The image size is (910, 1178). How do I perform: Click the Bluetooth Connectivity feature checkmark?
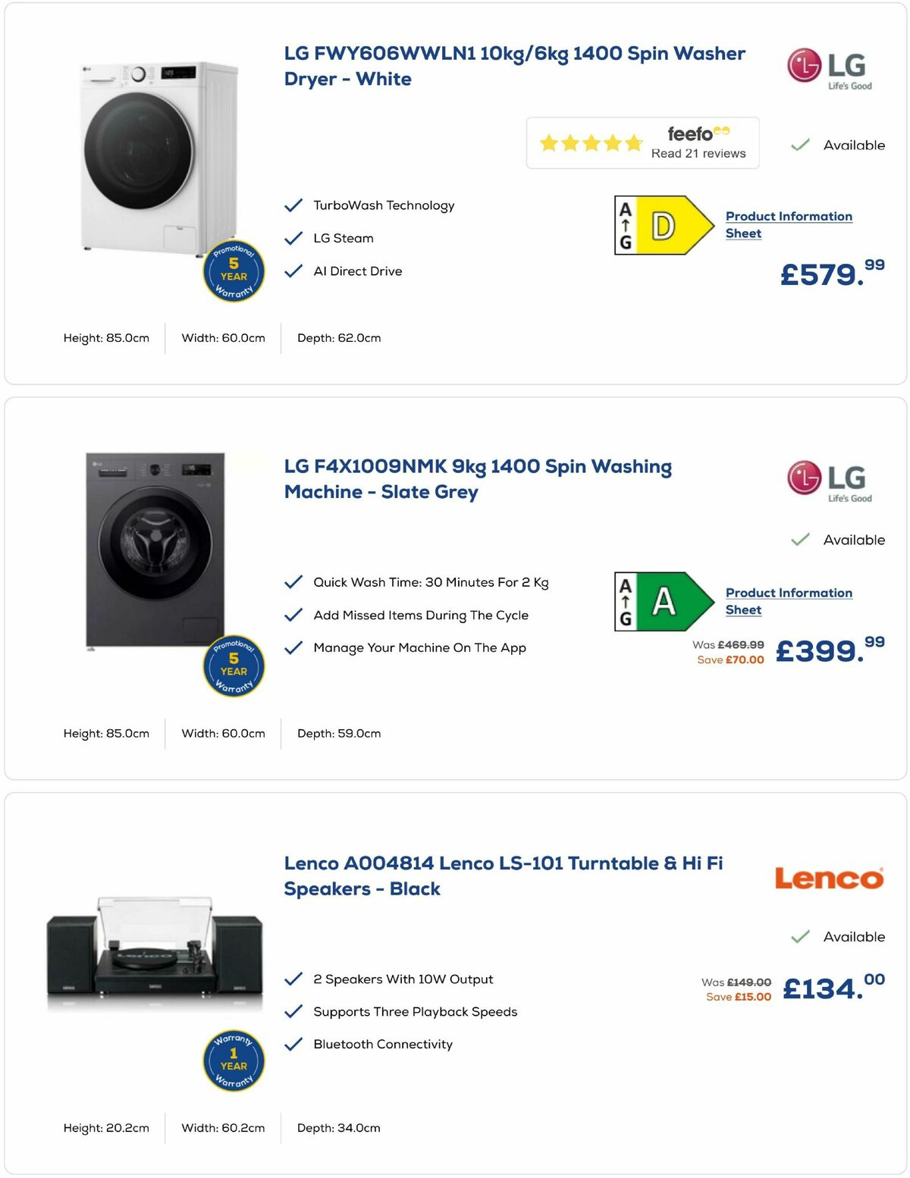tap(293, 1043)
